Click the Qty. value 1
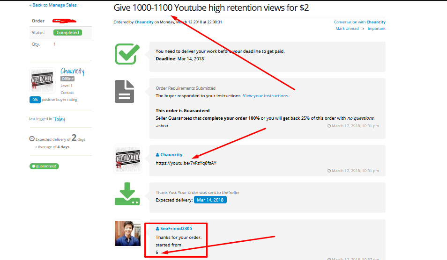Viewport: 447px width, 260px height. point(54,44)
